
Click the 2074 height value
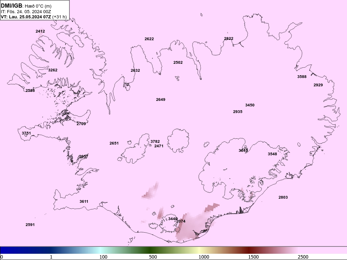pos(181,221)
